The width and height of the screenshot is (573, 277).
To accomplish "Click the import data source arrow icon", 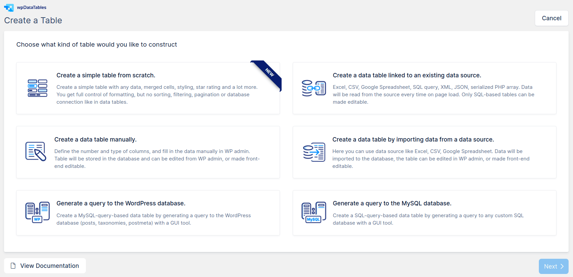I will (x=314, y=152).
